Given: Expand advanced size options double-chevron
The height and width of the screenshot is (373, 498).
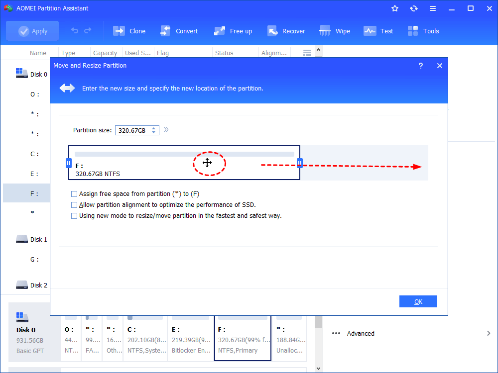Looking at the screenshot, I should (166, 130).
